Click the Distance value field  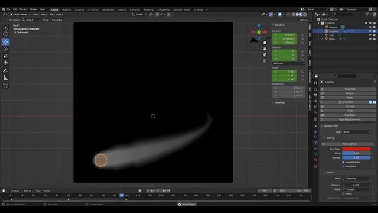356,185
